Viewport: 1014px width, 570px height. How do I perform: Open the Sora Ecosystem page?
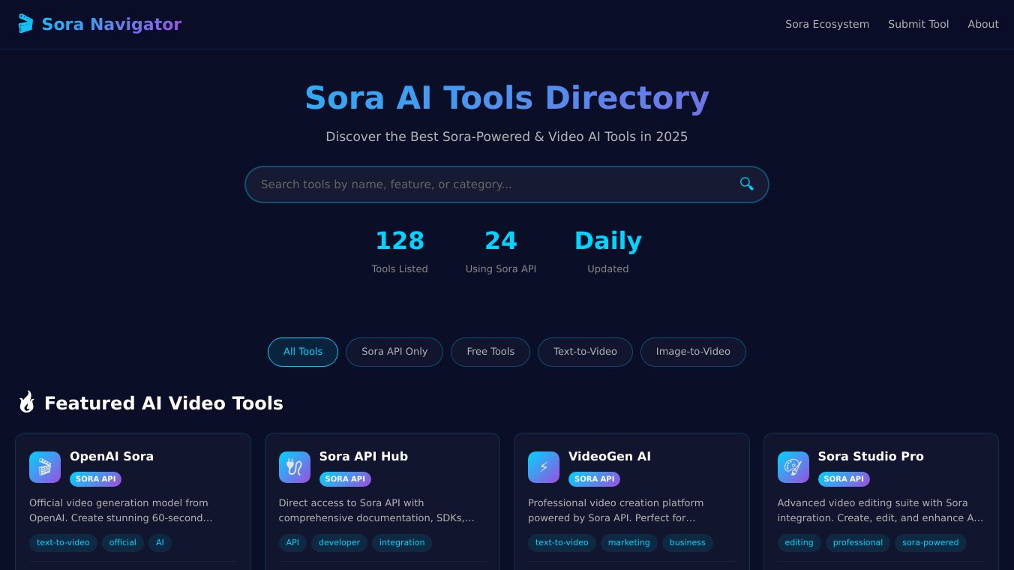point(827,24)
